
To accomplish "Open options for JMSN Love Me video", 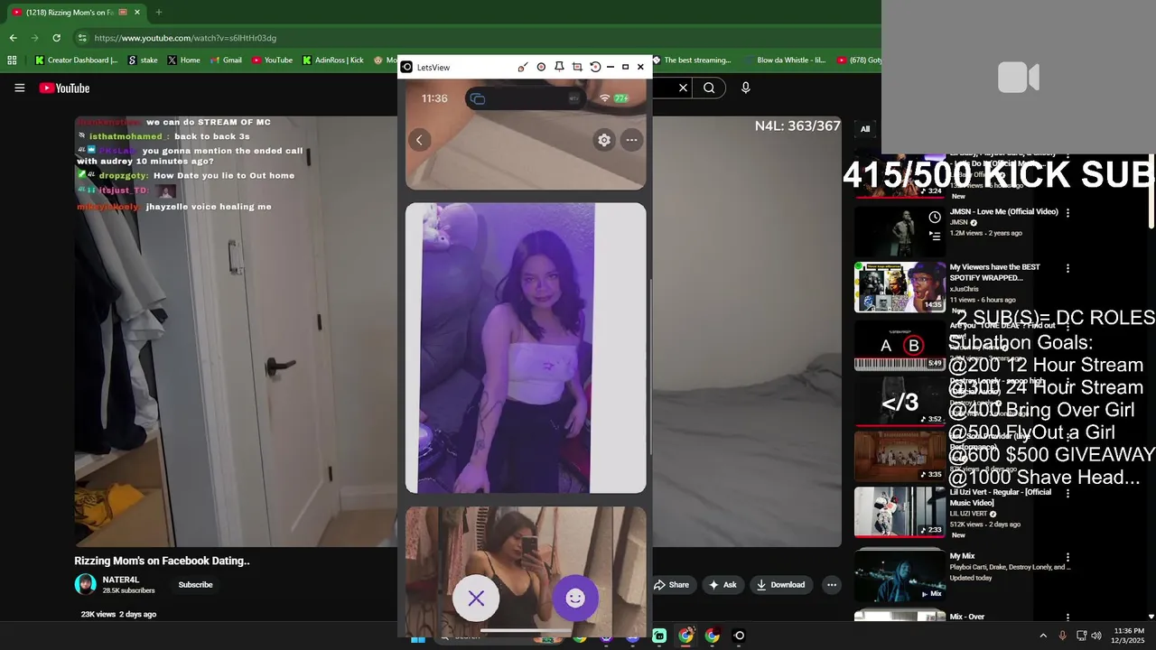I will tap(1067, 213).
